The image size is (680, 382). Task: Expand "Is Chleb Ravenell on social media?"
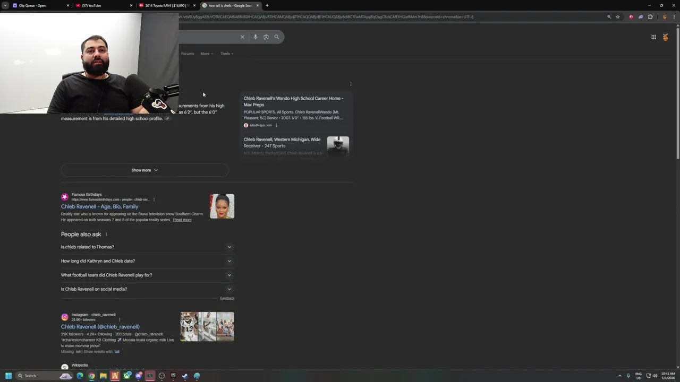[147, 289]
